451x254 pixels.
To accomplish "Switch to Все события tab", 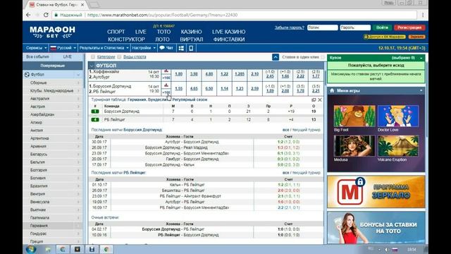I will (37, 56).
